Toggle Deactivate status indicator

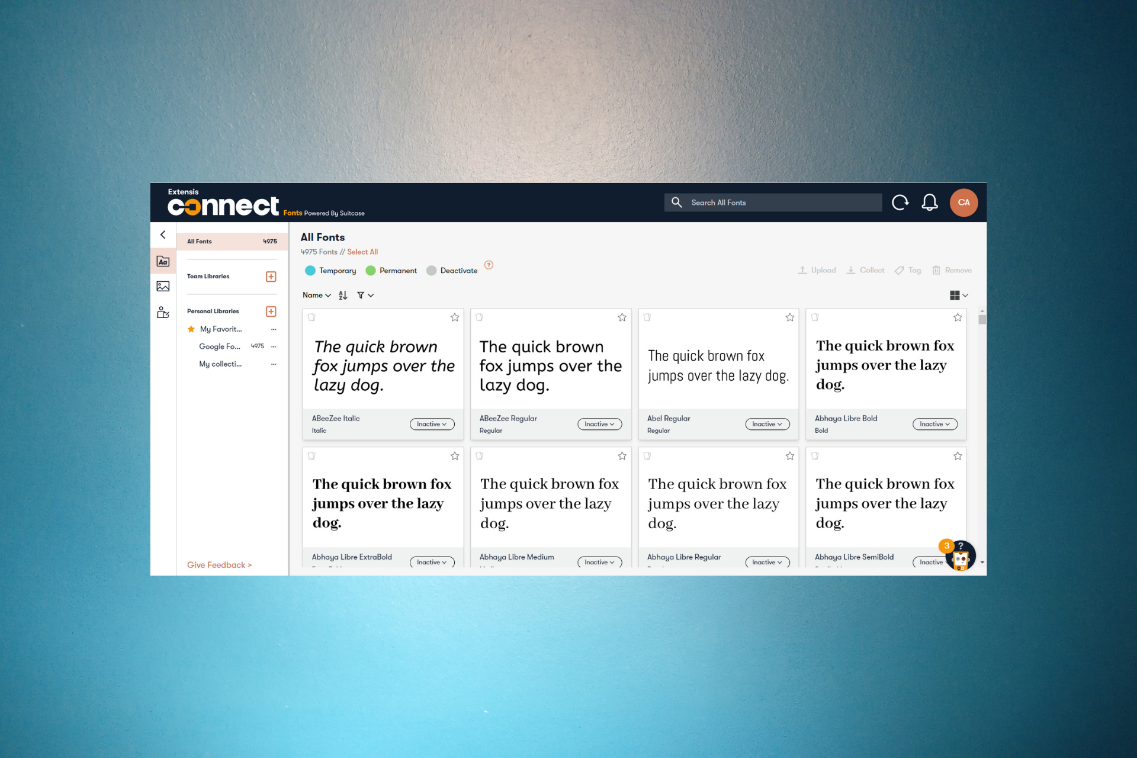coord(432,270)
